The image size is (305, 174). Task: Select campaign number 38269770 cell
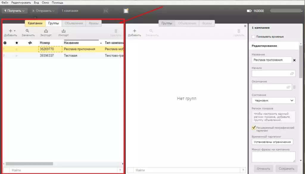50,49
